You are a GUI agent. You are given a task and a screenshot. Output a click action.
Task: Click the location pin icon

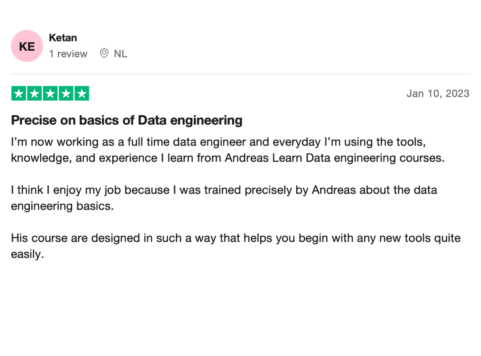pyautogui.click(x=104, y=53)
